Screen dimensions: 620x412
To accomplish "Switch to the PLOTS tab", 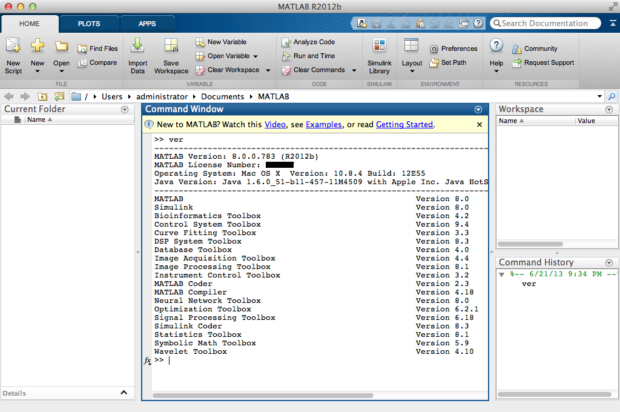I will coord(89,24).
